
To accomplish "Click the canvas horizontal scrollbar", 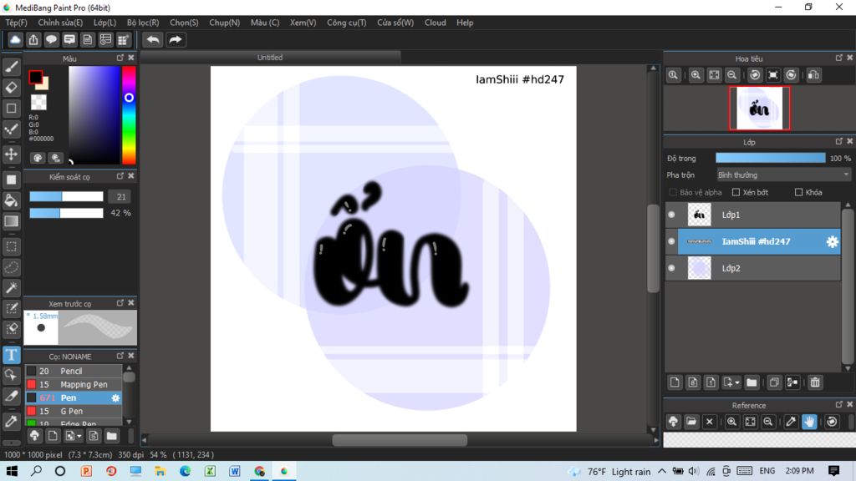I will click(400, 440).
